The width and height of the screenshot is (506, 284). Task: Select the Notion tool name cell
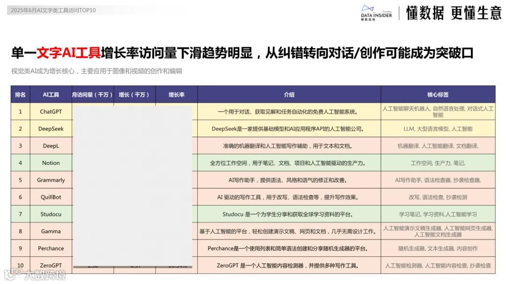(x=51, y=163)
